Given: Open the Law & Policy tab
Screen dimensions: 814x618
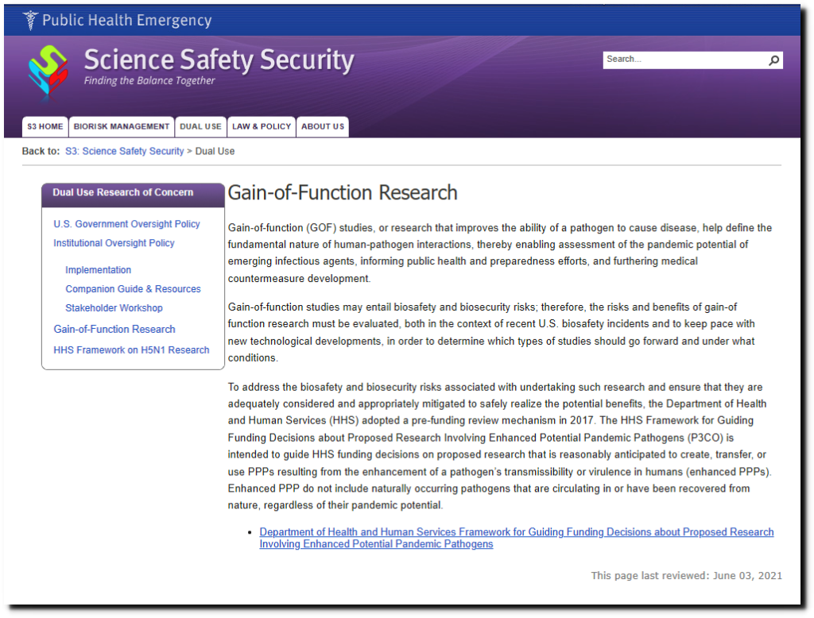Looking at the screenshot, I should coord(262,126).
